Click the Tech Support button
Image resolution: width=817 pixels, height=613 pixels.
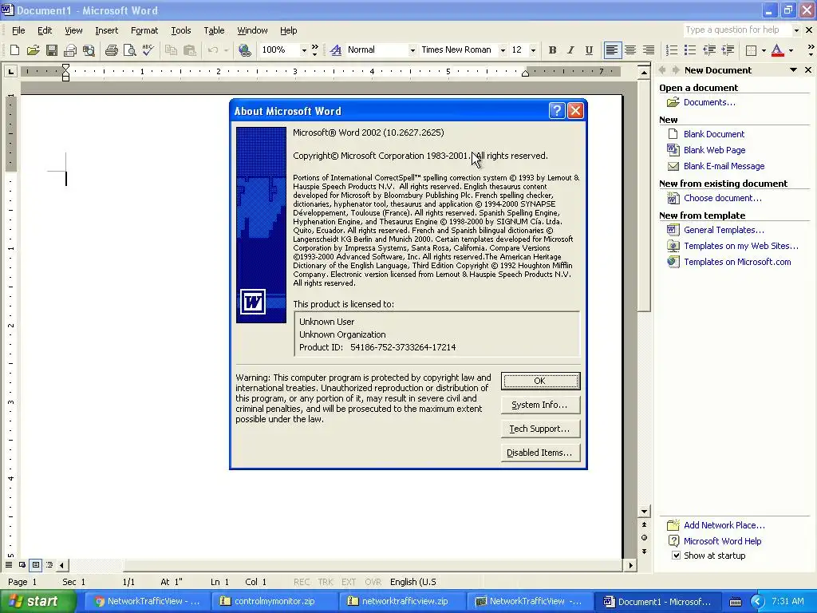click(x=540, y=429)
